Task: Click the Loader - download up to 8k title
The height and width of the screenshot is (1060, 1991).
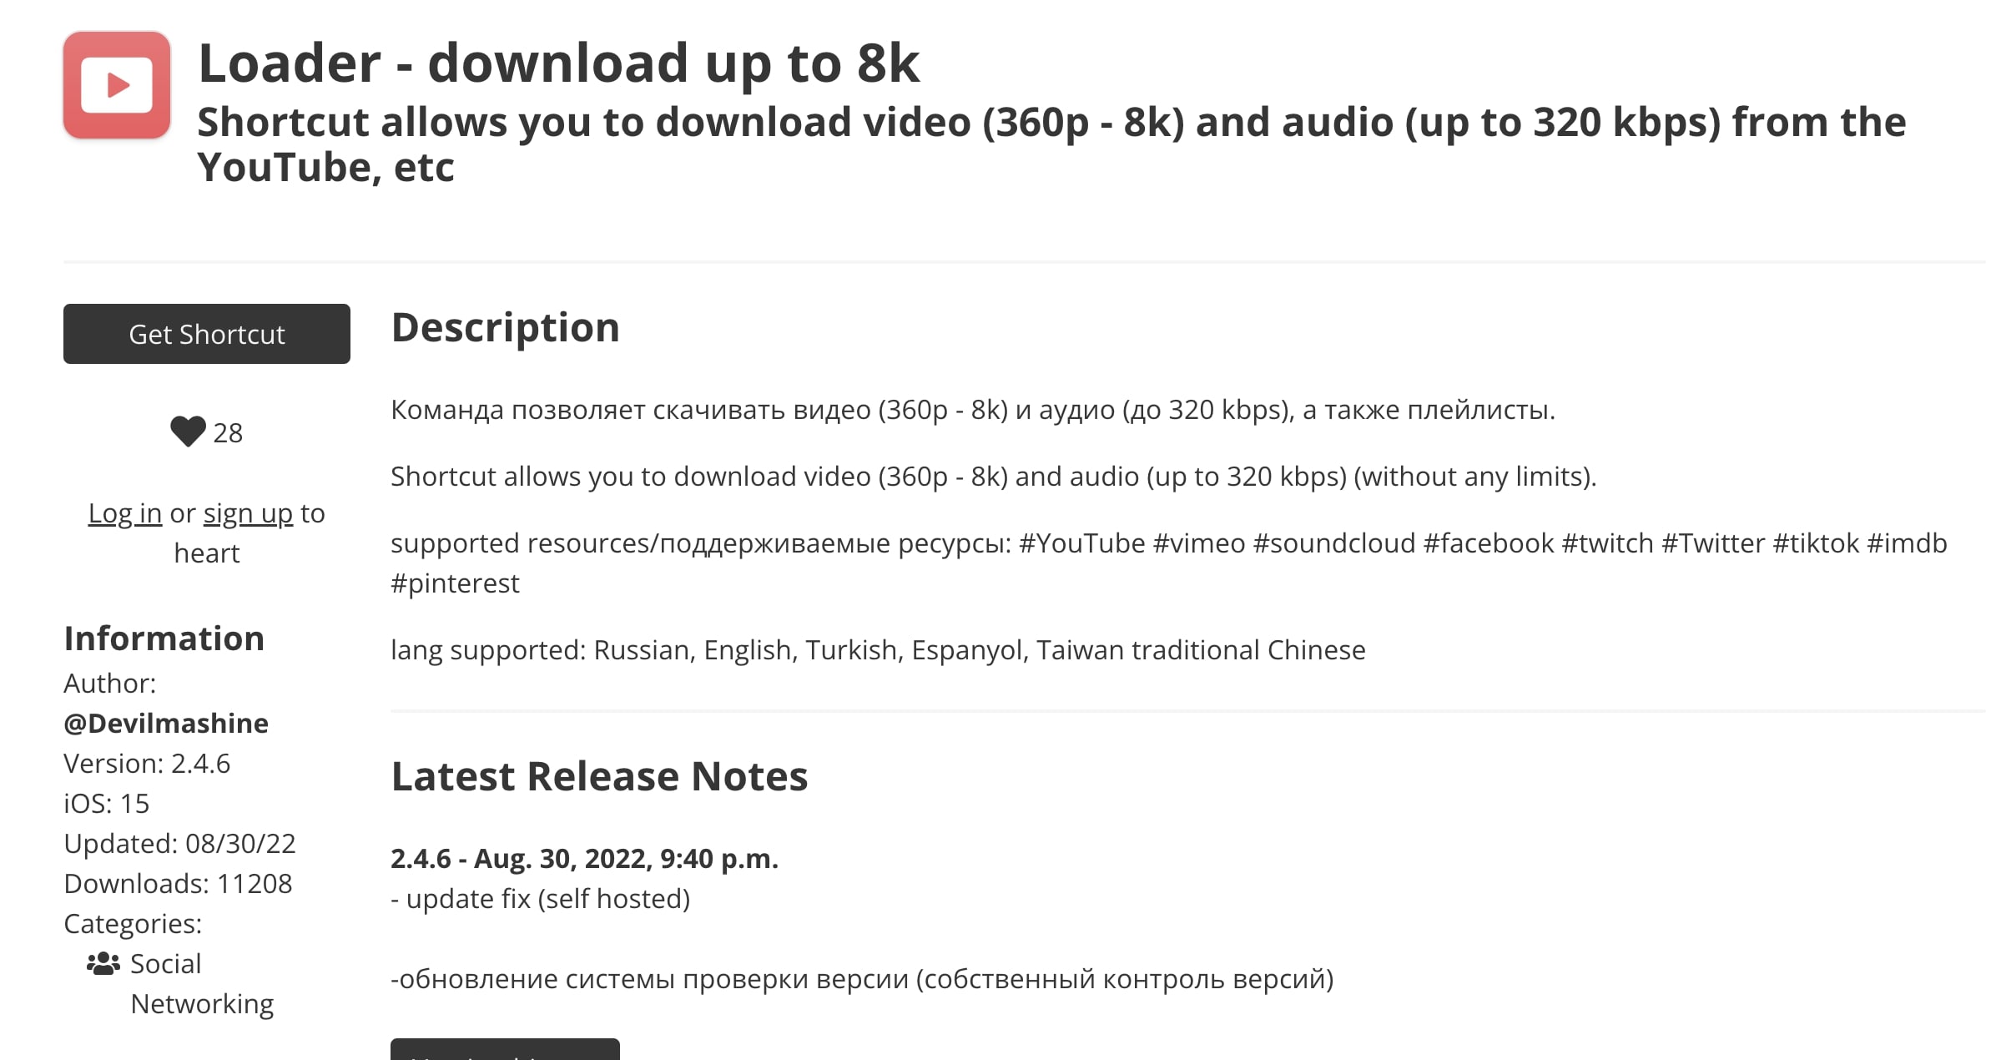Action: (558, 63)
